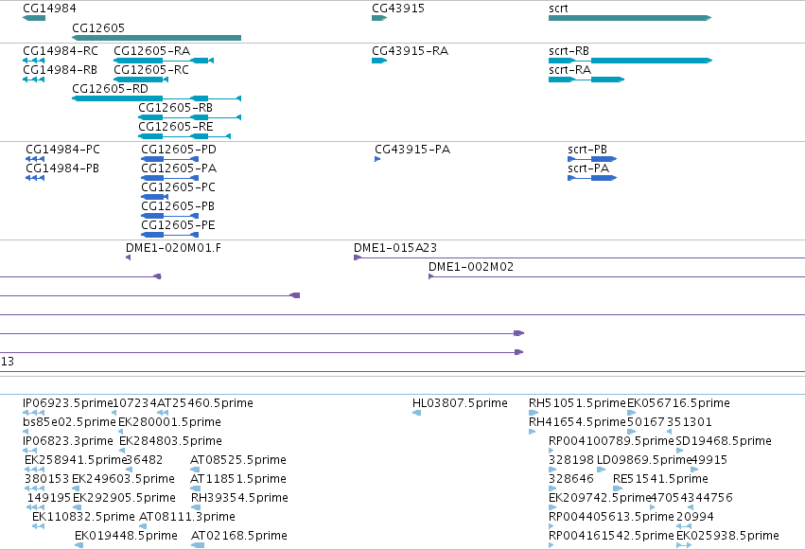Select the CG12605-PC protein feature
The width and height of the screenshot is (805, 550).
coord(154,197)
